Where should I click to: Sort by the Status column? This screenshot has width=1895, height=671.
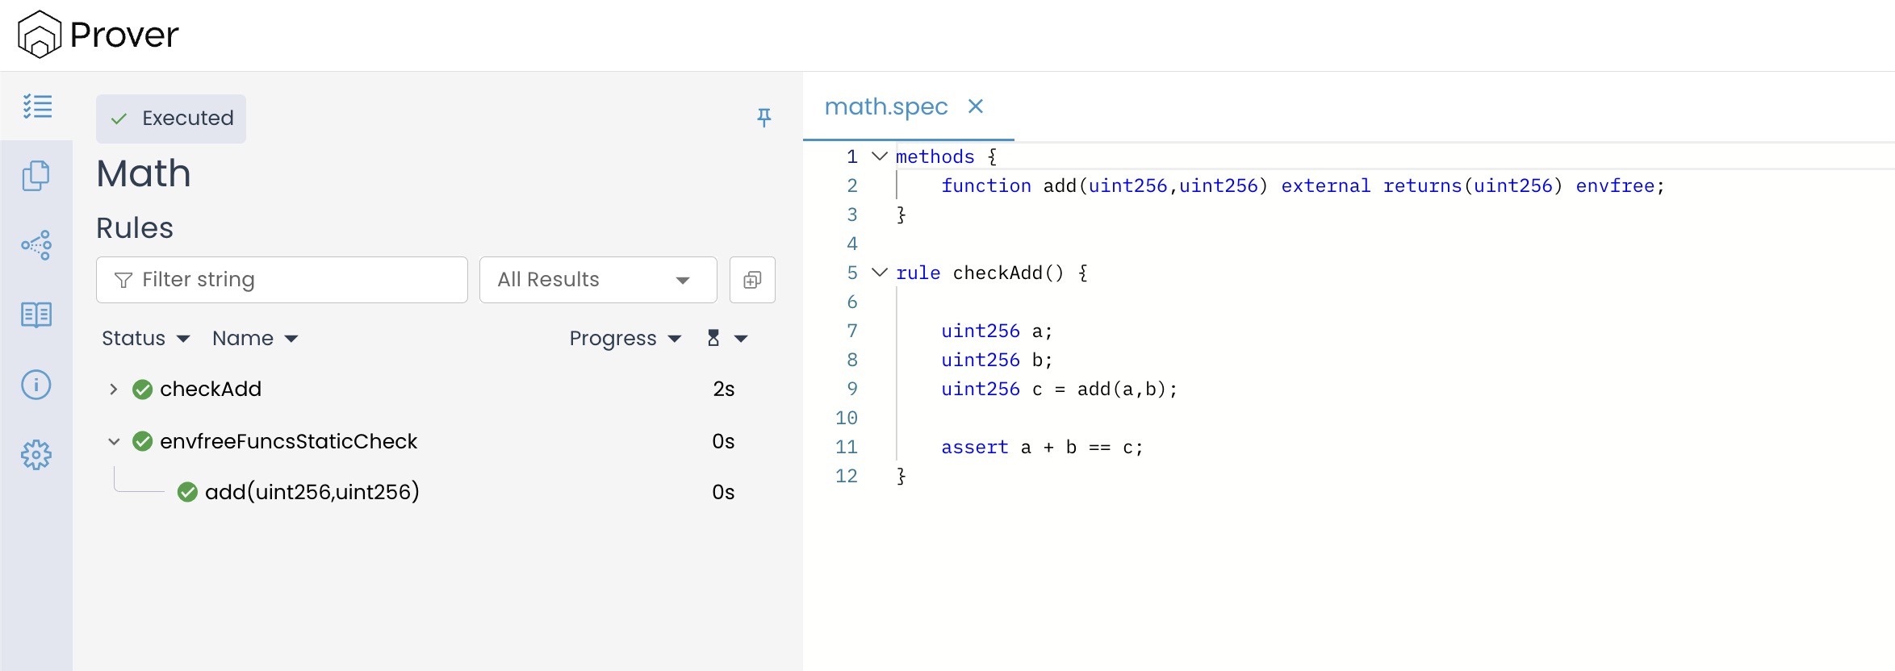click(145, 339)
